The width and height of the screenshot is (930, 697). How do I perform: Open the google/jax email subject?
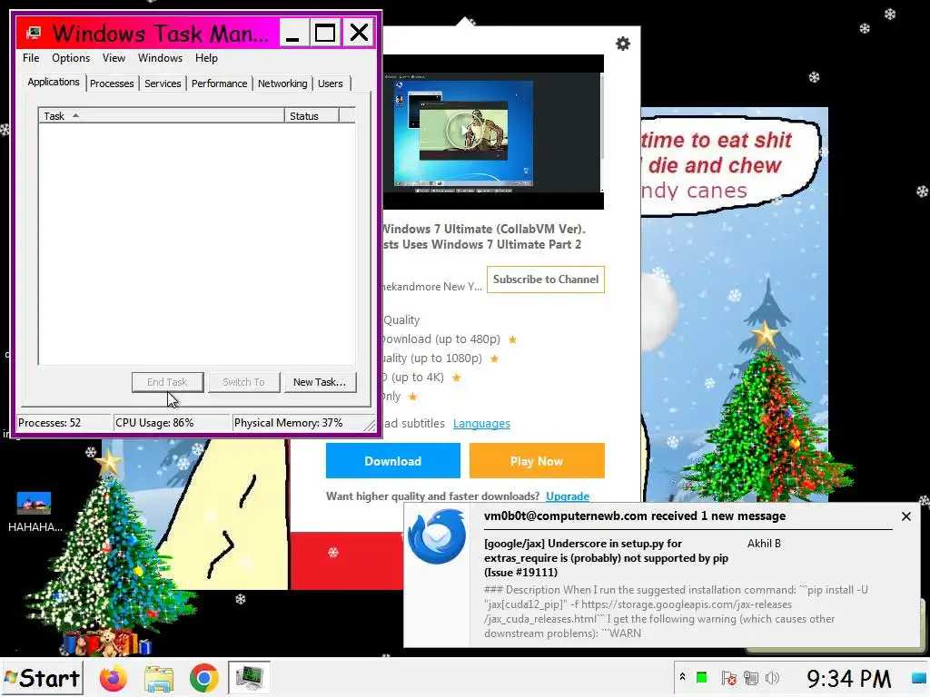606,558
